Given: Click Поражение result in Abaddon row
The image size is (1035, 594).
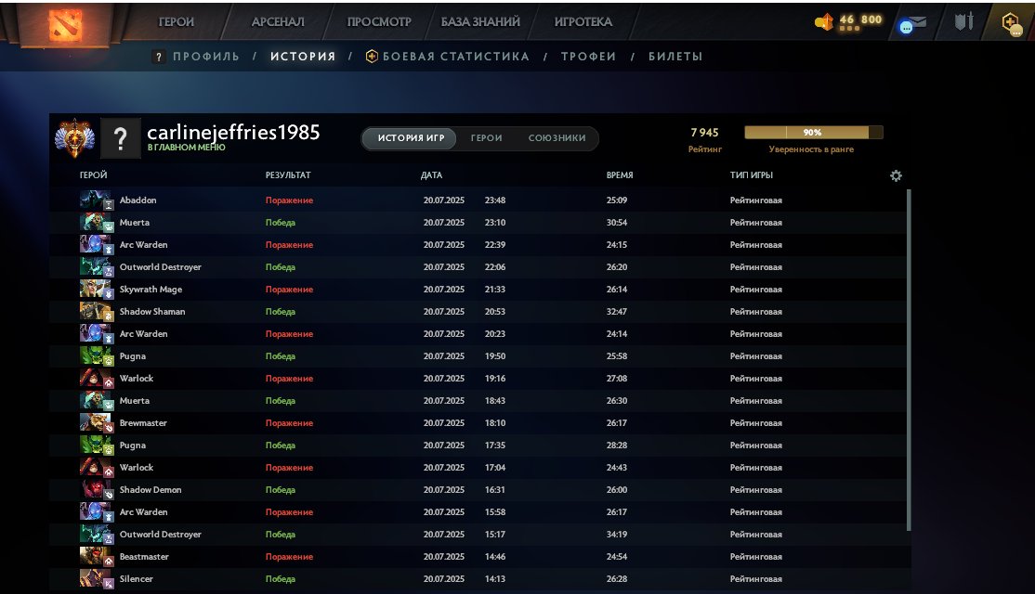Looking at the screenshot, I should coord(289,200).
